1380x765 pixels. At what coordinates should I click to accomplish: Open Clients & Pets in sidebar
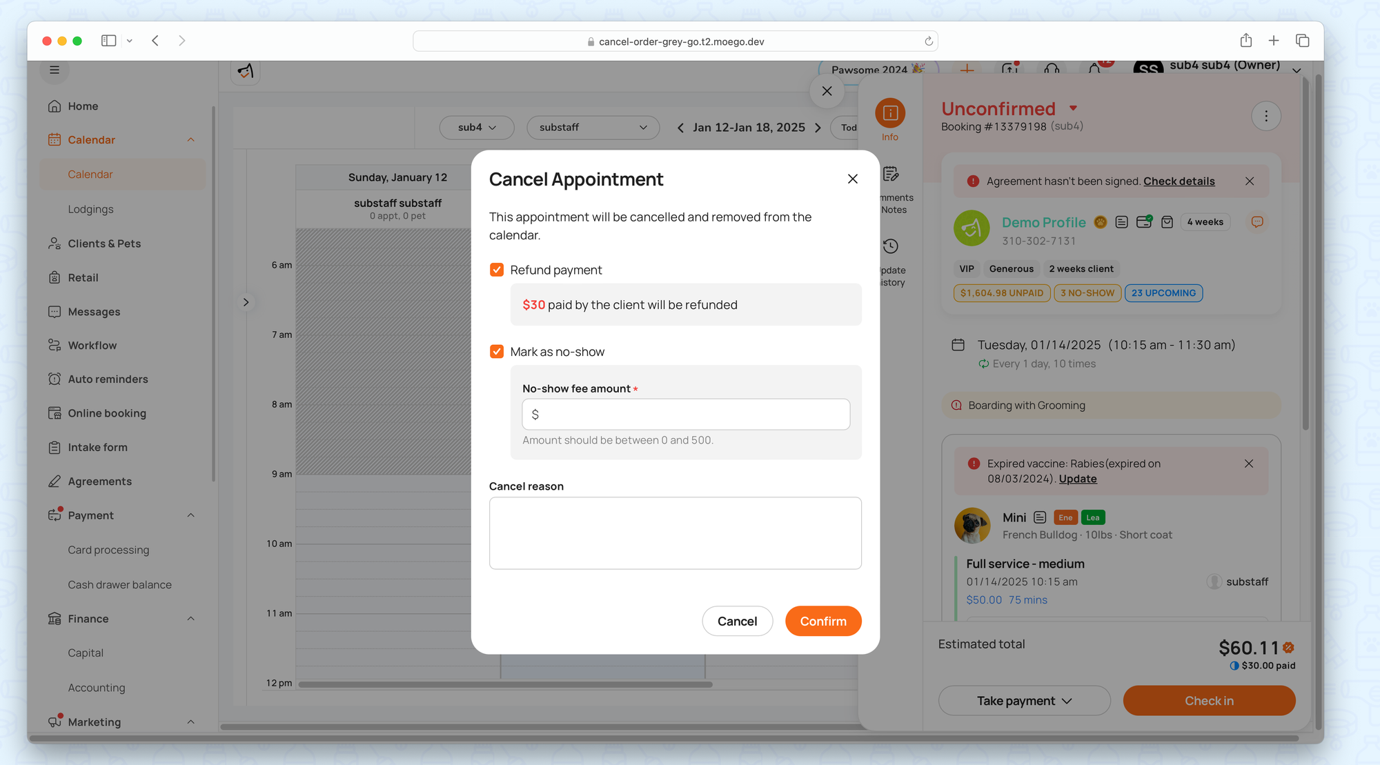(104, 244)
